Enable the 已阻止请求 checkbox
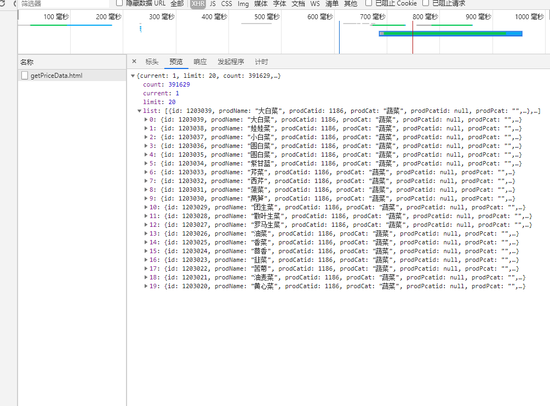550x406 pixels. 426,3
